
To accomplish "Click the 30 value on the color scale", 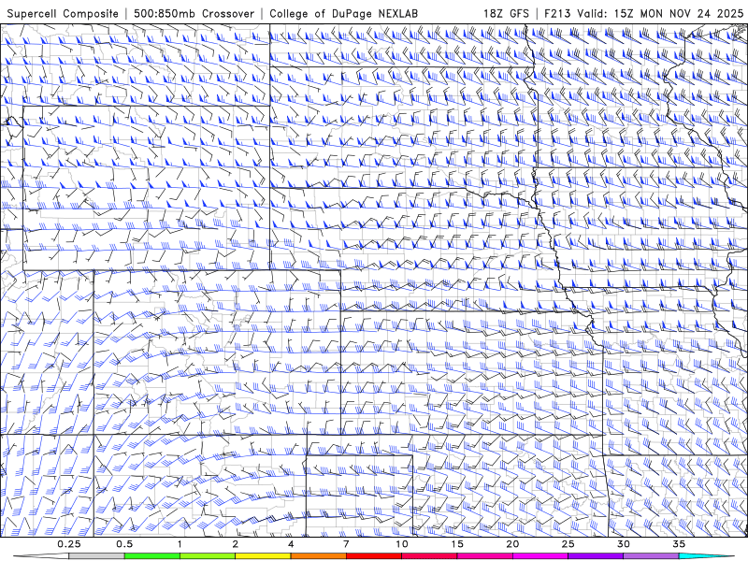I will 623,544.
